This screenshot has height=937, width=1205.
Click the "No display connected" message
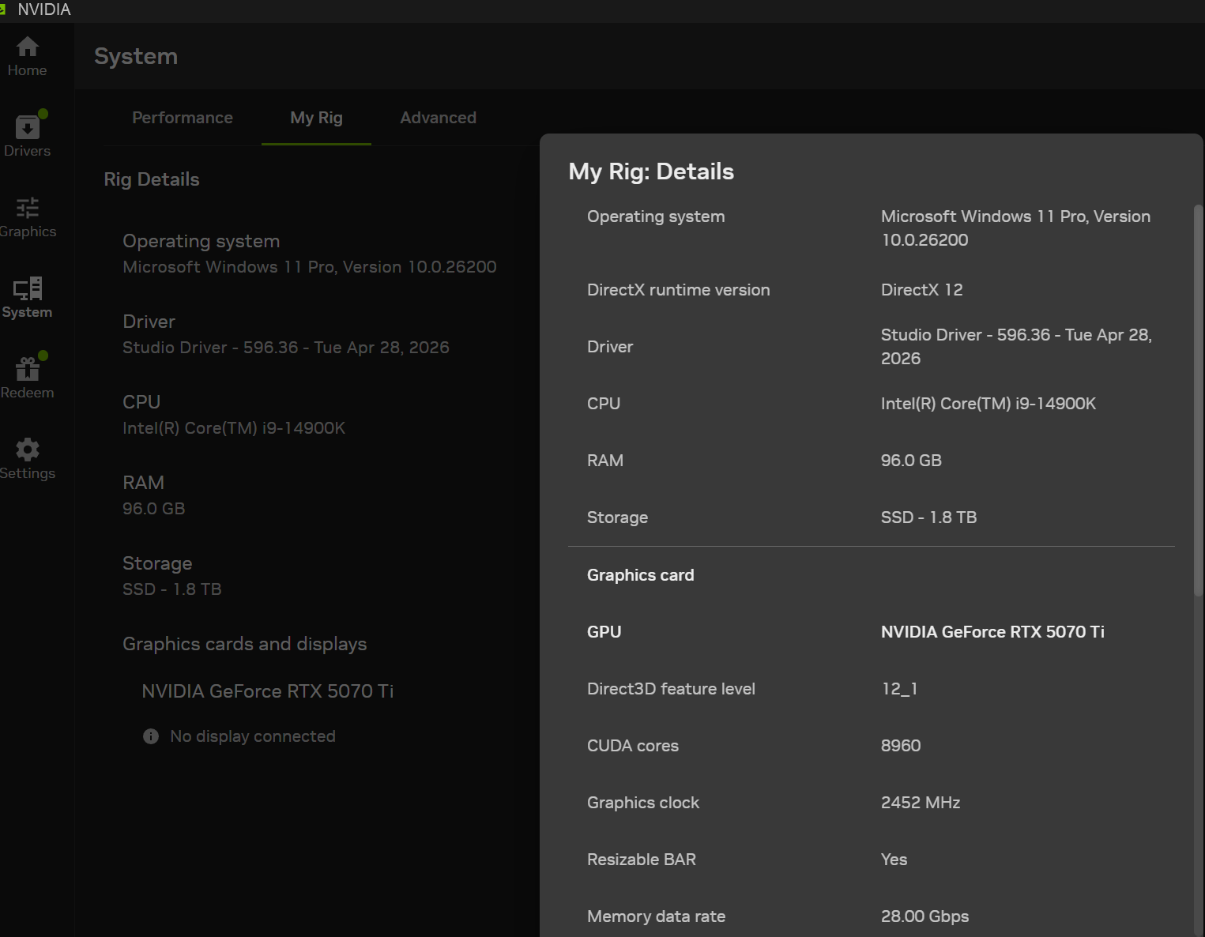tap(253, 736)
